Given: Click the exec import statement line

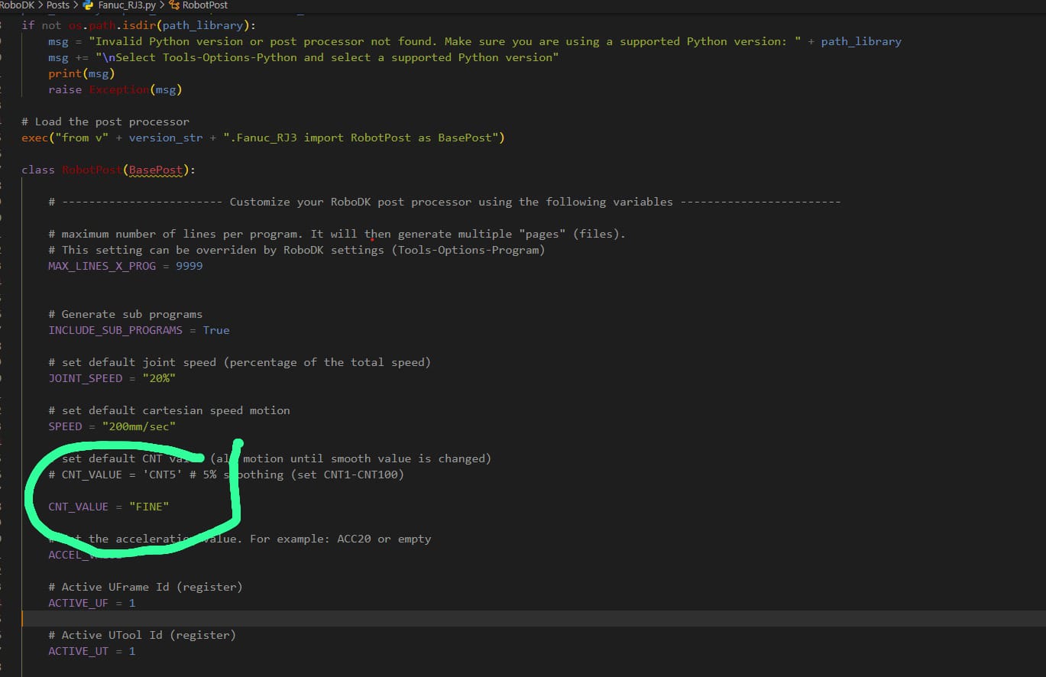Looking at the screenshot, I should pos(263,138).
